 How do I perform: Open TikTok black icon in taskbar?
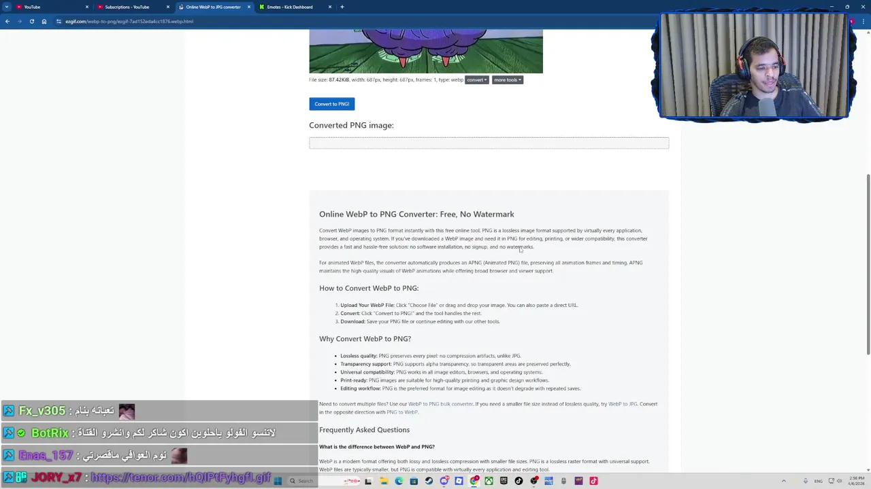coord(519,481)
